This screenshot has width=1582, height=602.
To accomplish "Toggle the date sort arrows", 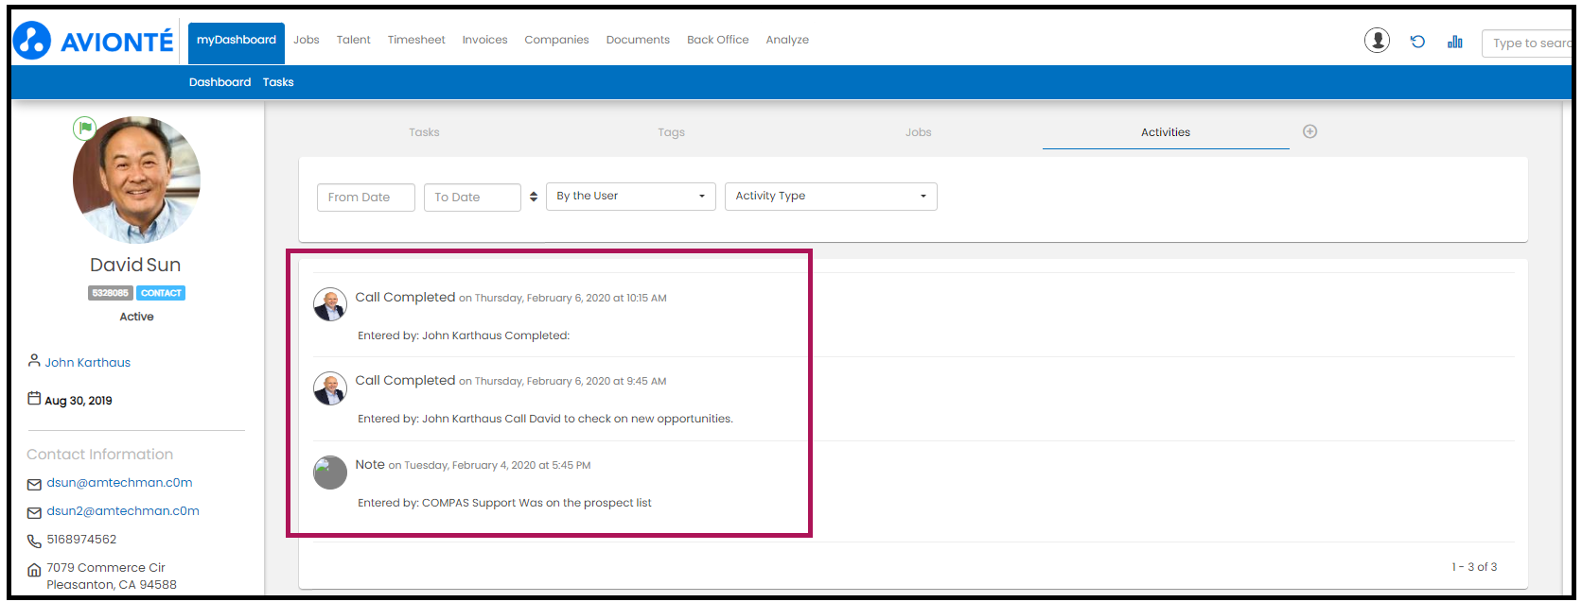I will (x=534, y=197).
